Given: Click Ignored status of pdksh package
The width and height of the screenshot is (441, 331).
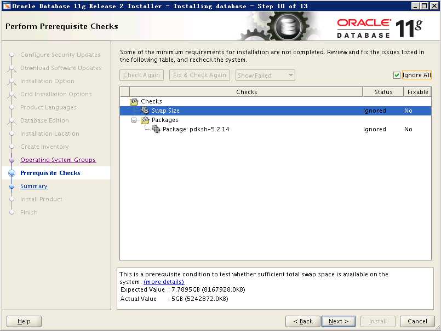Looking at the screenshot, I should (374, 129).
